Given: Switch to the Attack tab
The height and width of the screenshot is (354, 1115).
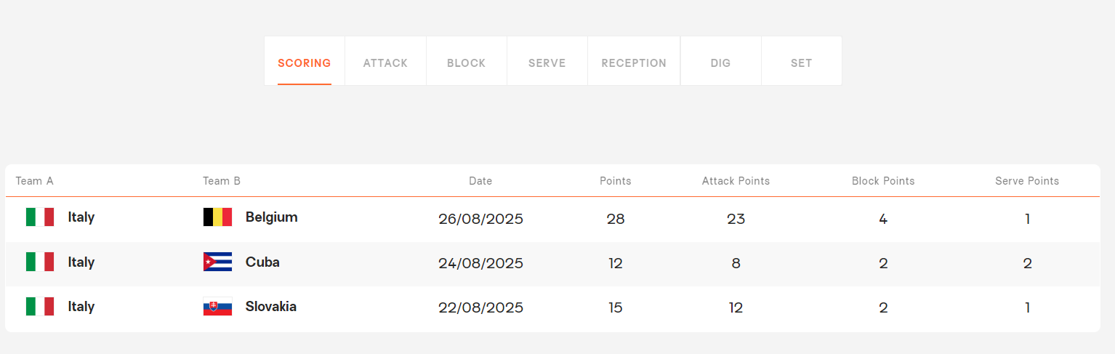Looking at the screenshot, I should (385, 63).
